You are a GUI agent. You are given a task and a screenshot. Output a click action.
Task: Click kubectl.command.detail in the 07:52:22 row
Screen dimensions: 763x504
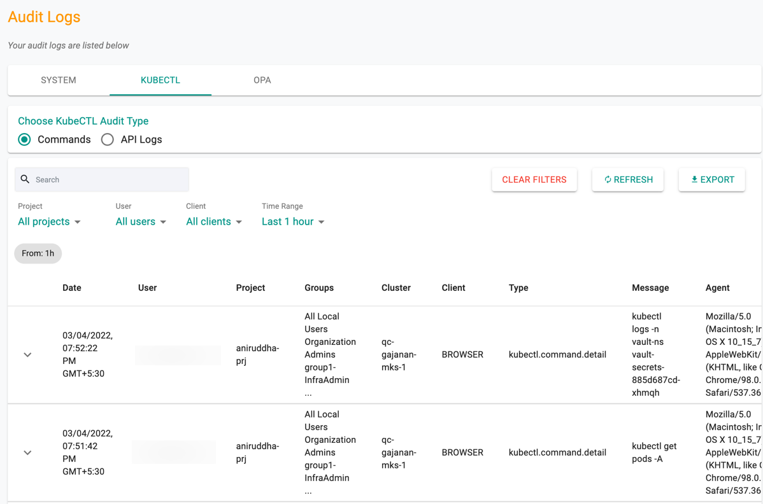[558, 354]
